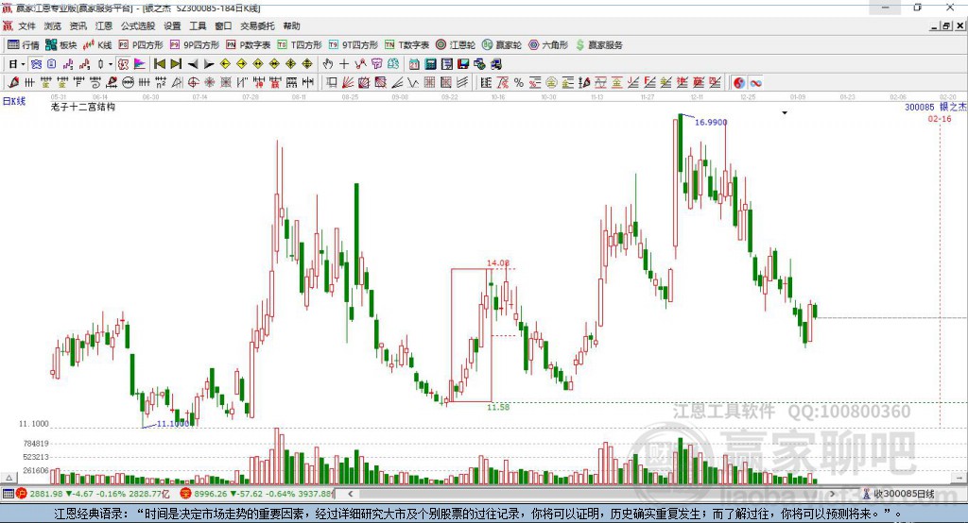Toggle the colored volume gradient icon
The width and height of the screenshot is (968, 523).
140,63
